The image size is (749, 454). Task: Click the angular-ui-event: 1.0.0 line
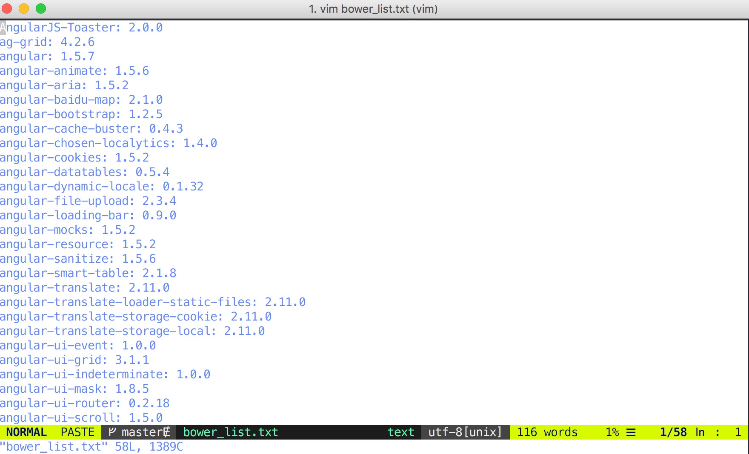(78, 345)
